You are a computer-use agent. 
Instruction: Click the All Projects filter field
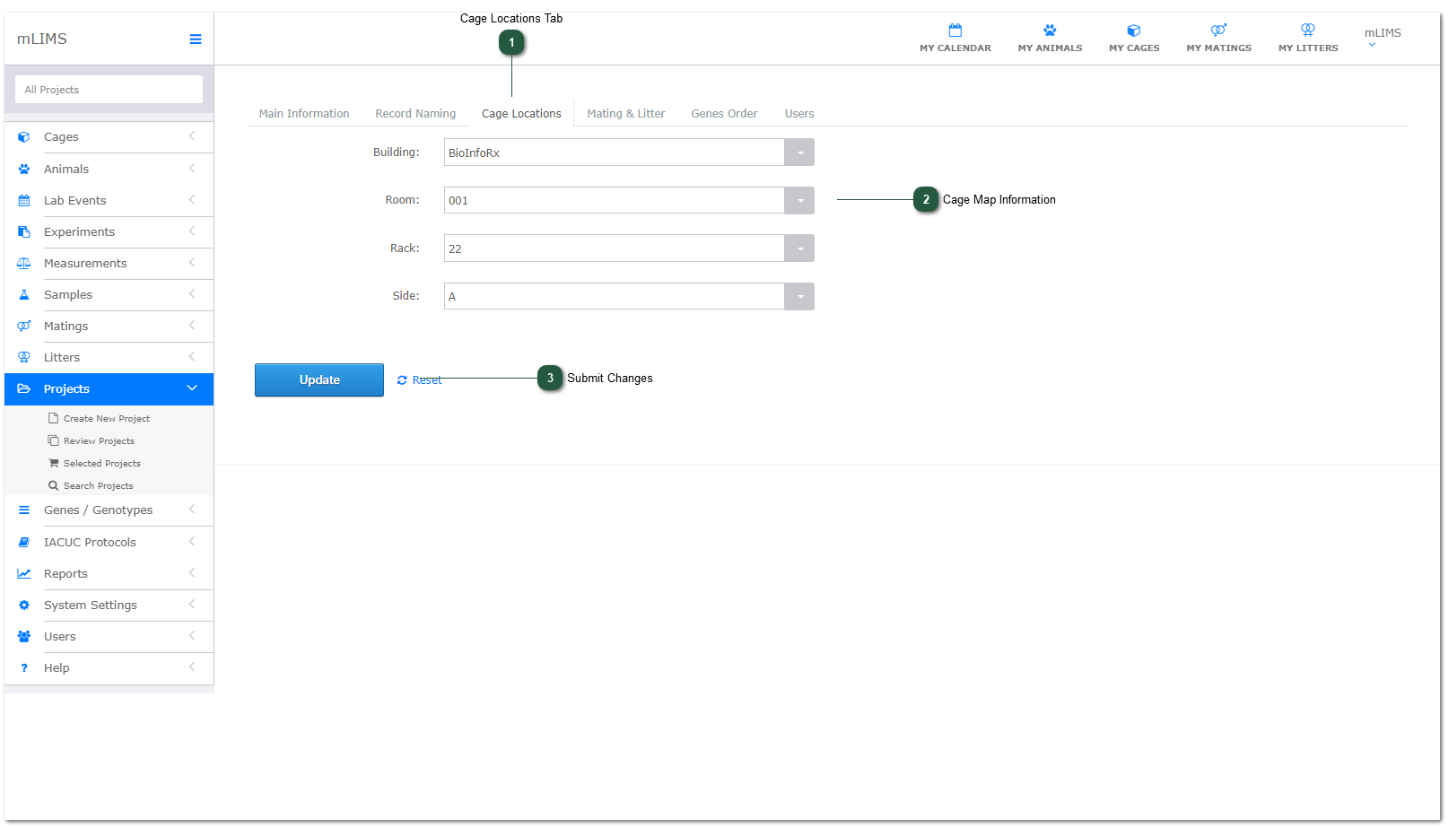click(109, 90)
